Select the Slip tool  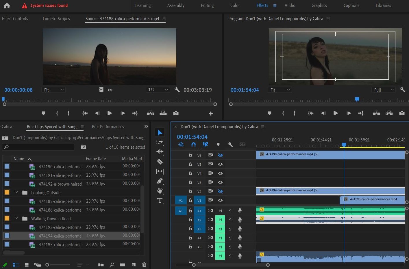(x=160, y=171)
